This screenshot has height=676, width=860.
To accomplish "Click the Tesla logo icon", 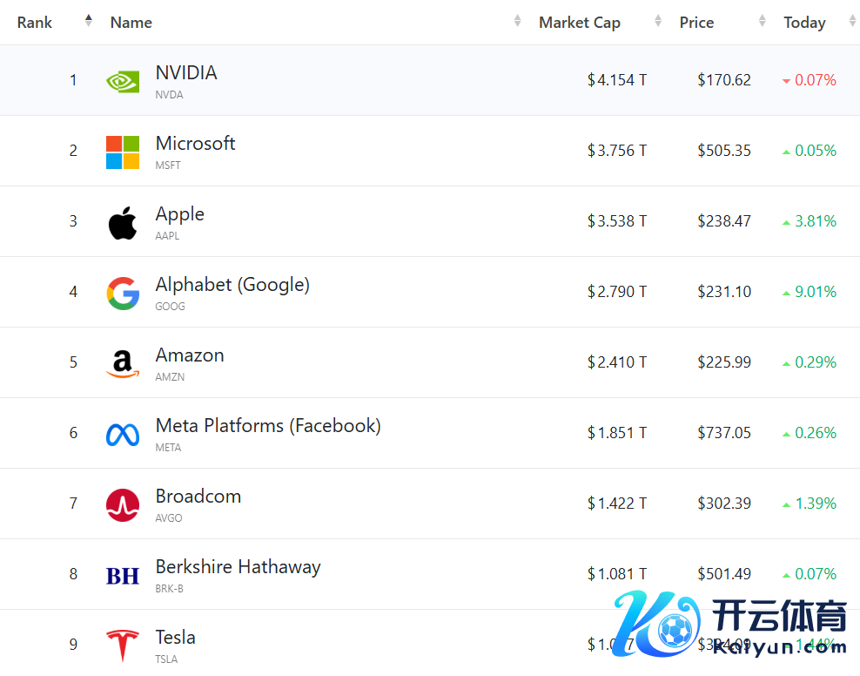I will (123, 646).
